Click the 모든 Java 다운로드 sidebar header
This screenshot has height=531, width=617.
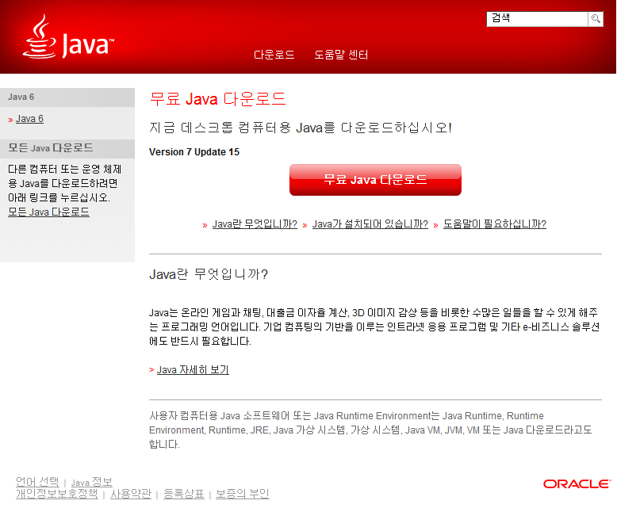click(67, 148)
